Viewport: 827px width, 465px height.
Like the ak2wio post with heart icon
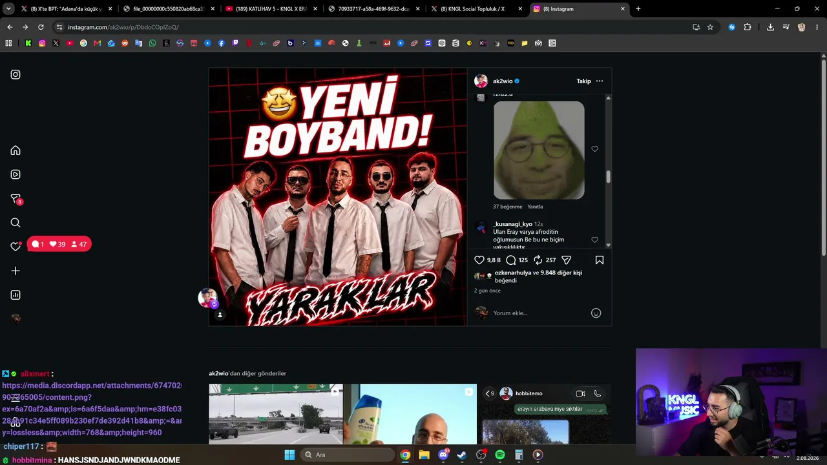point(479,260)
